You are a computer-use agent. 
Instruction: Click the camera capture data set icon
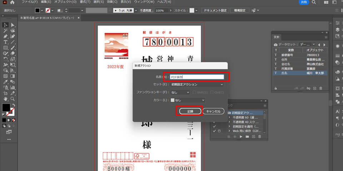tap(275, 45)
